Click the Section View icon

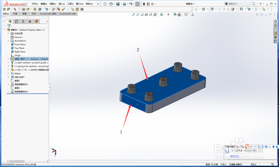click(x=146, y=14)
